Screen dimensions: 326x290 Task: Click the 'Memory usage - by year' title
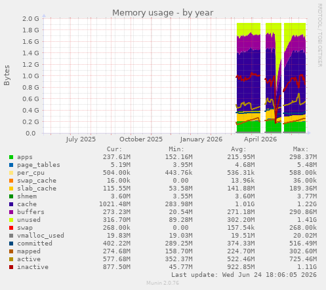(x=163, y=13)
